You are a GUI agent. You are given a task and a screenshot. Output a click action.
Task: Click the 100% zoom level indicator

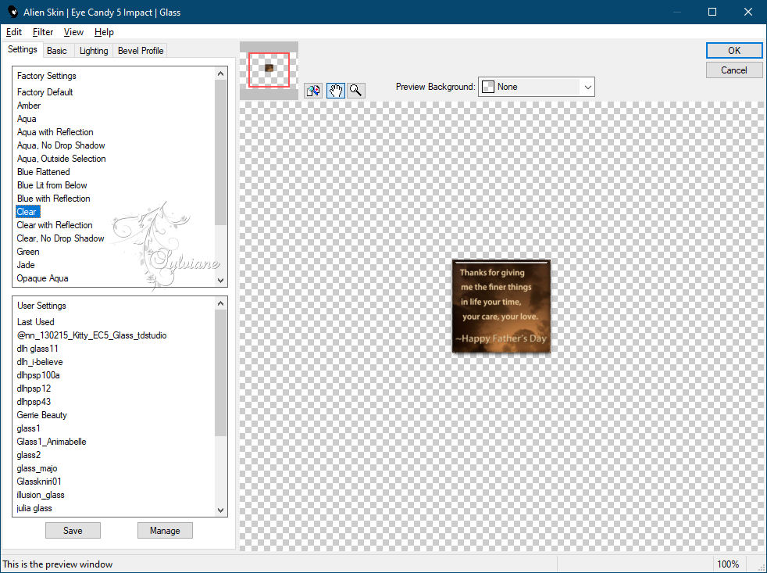coord(728,564)
